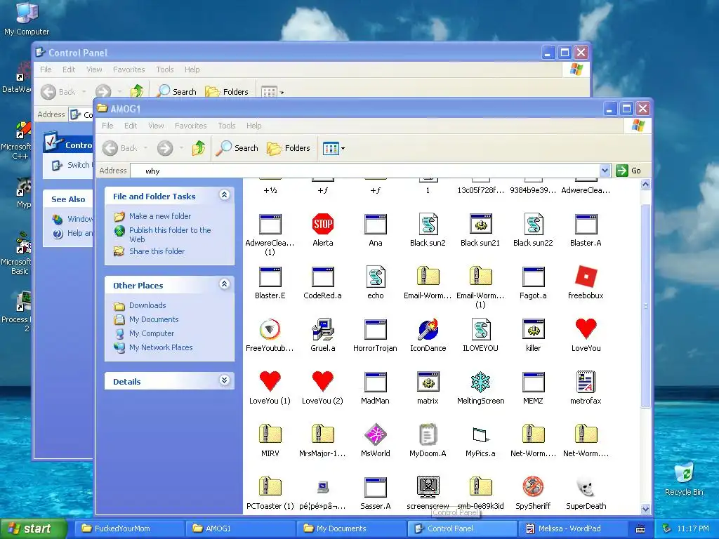The width and height of the screenshot is (719, 539).
Task: Open the freebobux Roblox icon file
Action: [586, 277]
